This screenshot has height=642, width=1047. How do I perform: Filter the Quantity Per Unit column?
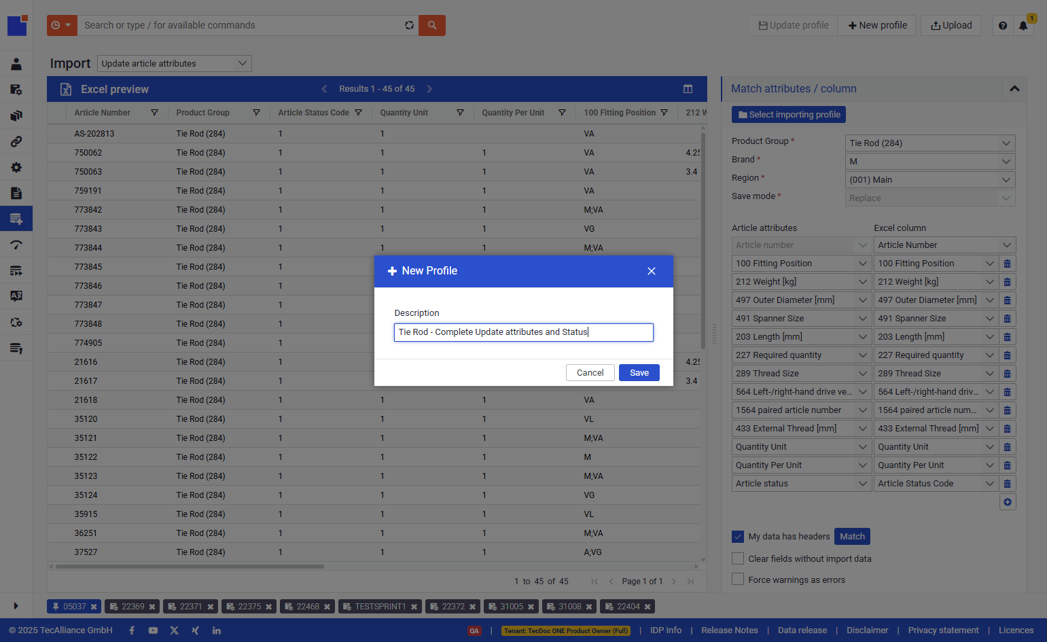tap(562, 113)
